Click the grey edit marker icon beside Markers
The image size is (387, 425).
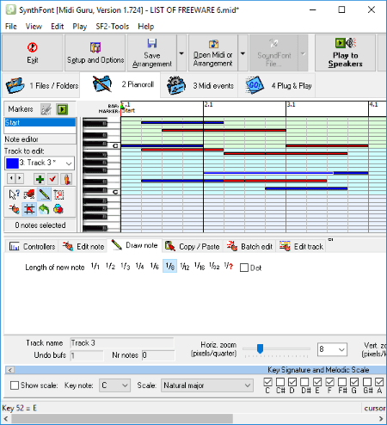[46, 109]
